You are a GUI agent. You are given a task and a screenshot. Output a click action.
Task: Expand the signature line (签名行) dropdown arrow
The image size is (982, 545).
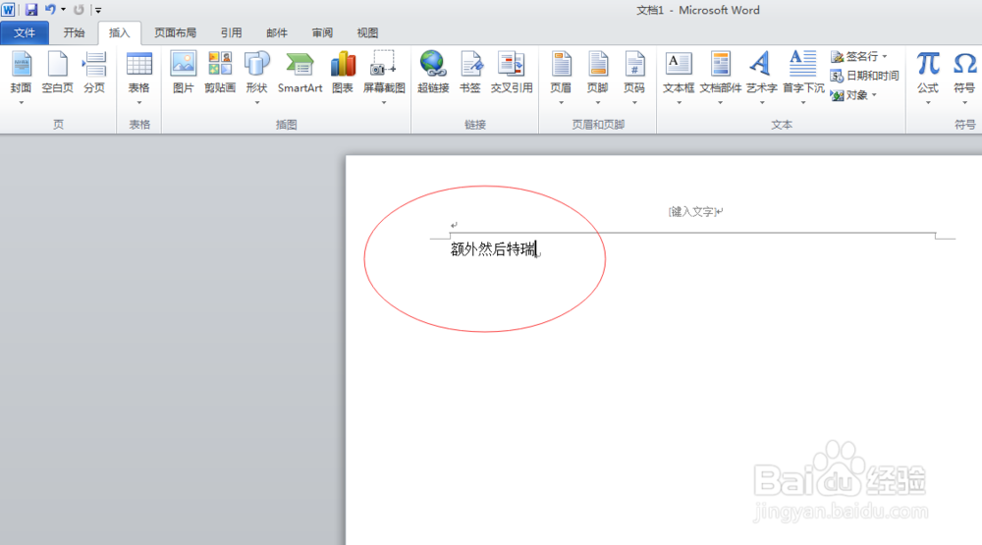click(885, 56)
